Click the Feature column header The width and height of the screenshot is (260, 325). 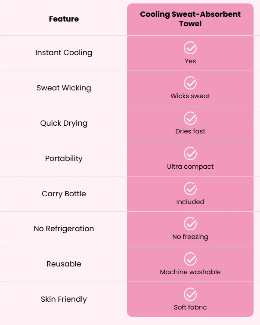(x=64, y=19)
